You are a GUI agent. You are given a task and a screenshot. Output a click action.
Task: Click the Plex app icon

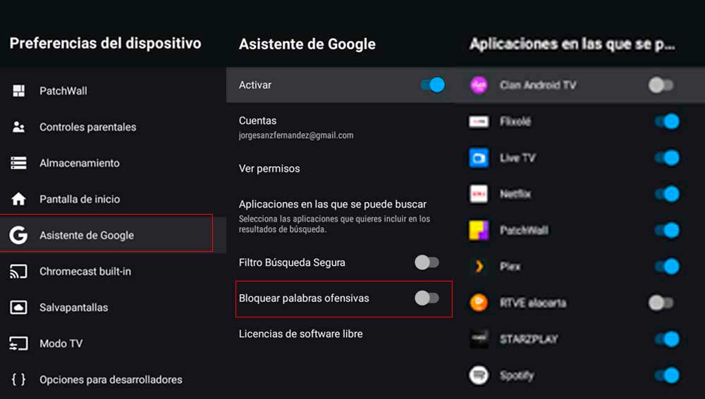[479, 267]
